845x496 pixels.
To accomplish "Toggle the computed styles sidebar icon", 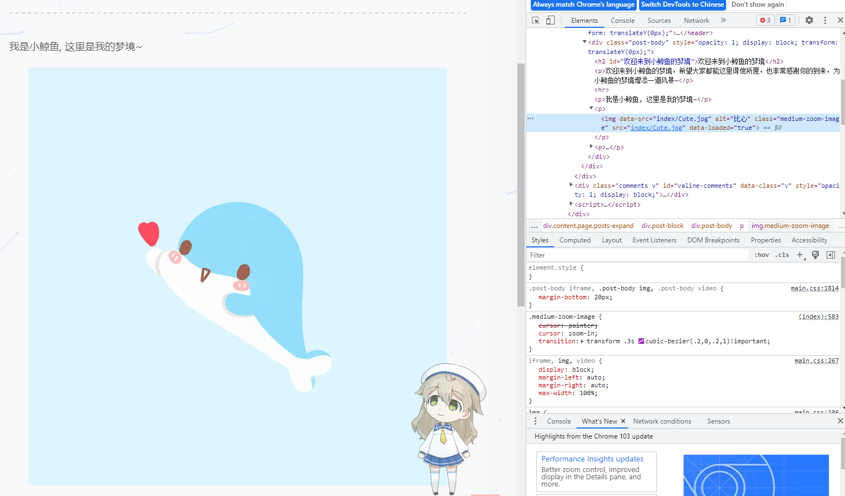I will [x=830, y=255].
